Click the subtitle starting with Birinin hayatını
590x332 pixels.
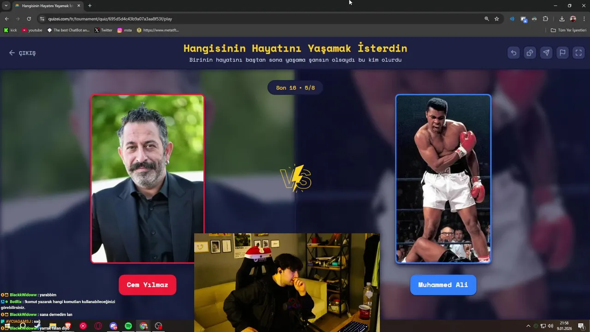click(x=295, y=60)
